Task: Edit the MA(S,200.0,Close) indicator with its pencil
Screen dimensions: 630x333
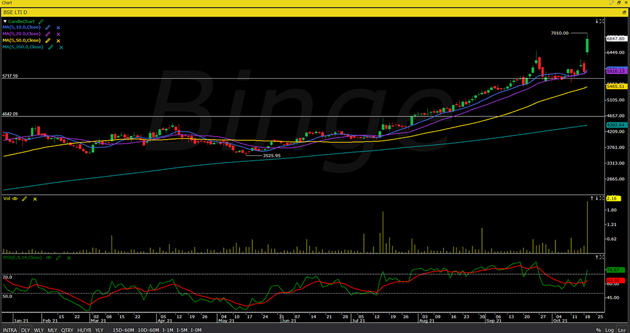Action: tap(50, 47)
